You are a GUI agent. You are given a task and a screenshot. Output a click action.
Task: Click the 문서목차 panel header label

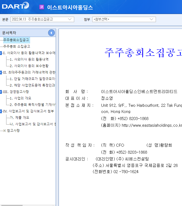9,33
